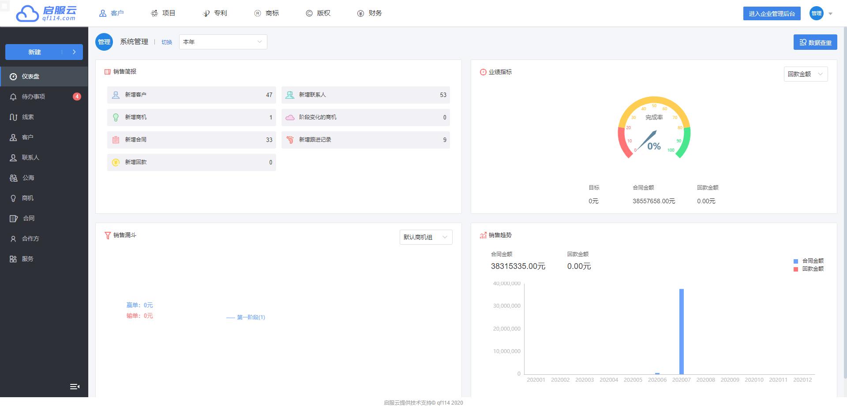Open the 新增商机 row showing 1

point(191,117)
